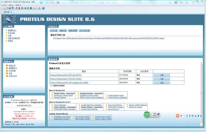
Task: Open the 3D Visualizer toolbar icon
Action: (25, 8)
